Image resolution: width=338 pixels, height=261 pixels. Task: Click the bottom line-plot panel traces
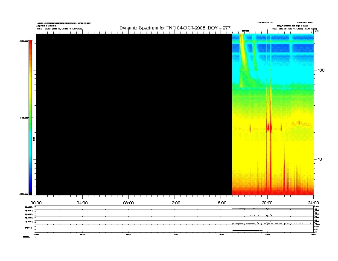tap(175, 219)
